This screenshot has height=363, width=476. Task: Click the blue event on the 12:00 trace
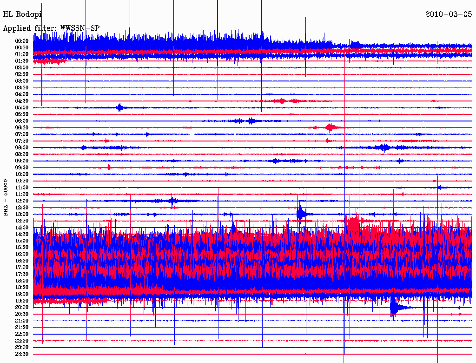click(x=172, y=201)
